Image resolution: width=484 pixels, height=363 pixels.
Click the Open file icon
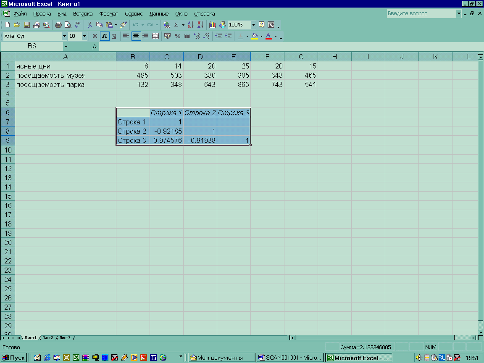[x=17, y=25]
